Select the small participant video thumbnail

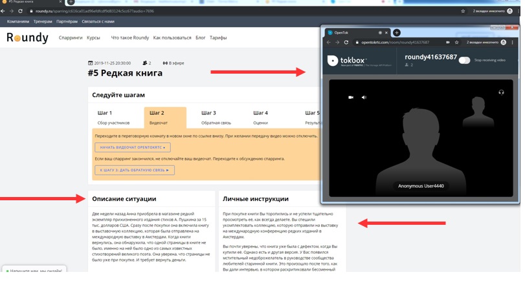click(x=478, y=111)
